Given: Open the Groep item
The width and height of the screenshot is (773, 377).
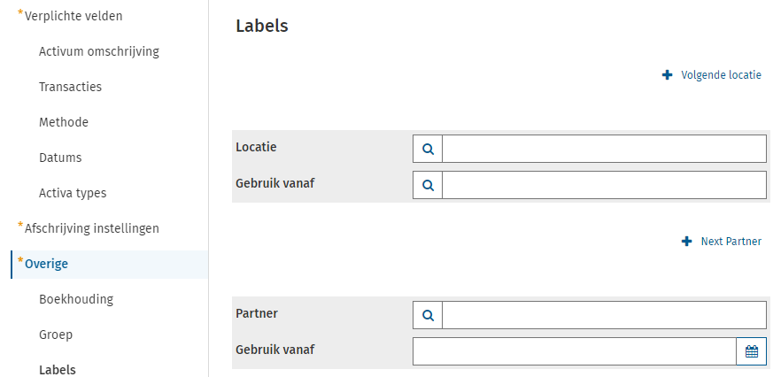Looking at the screenshot, I should (56, 335).
